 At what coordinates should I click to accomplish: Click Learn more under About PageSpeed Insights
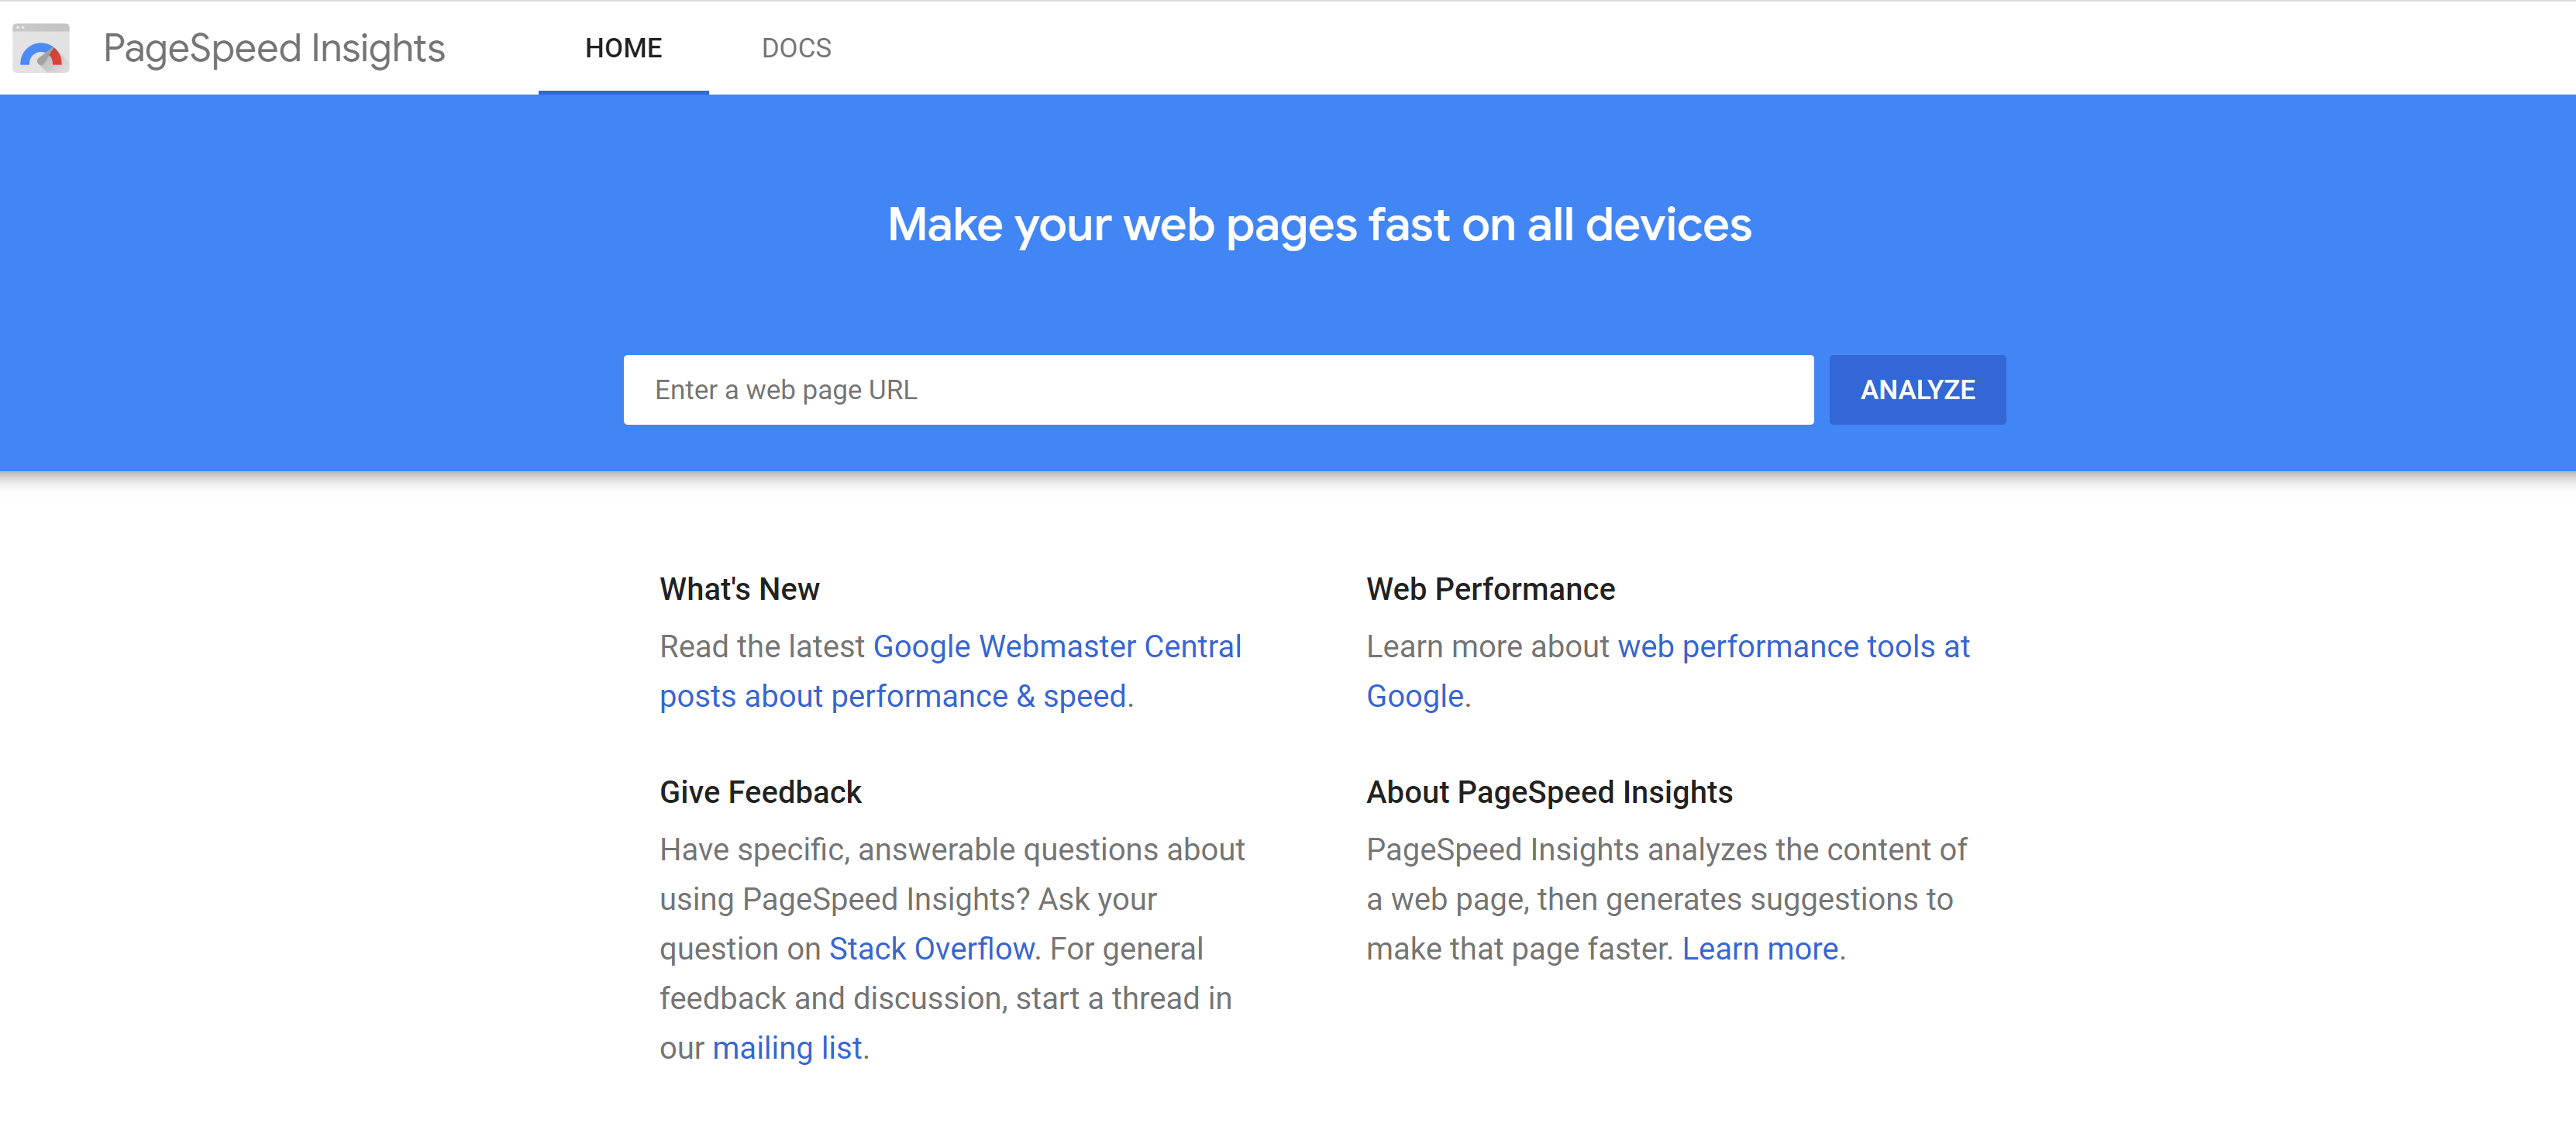1761,948
